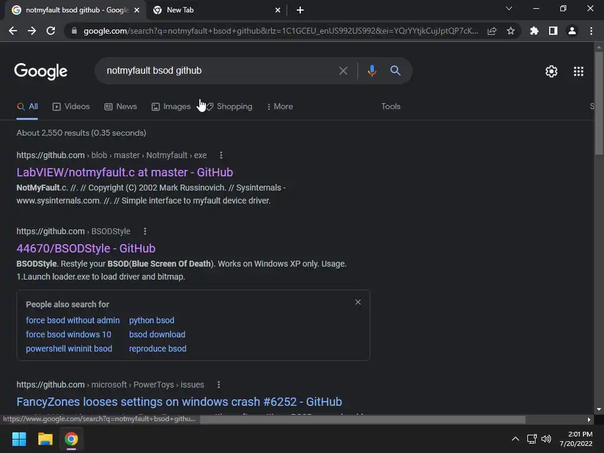Click the vertical page scrollbar thumb
604x453 pixels.
(599, 103)
